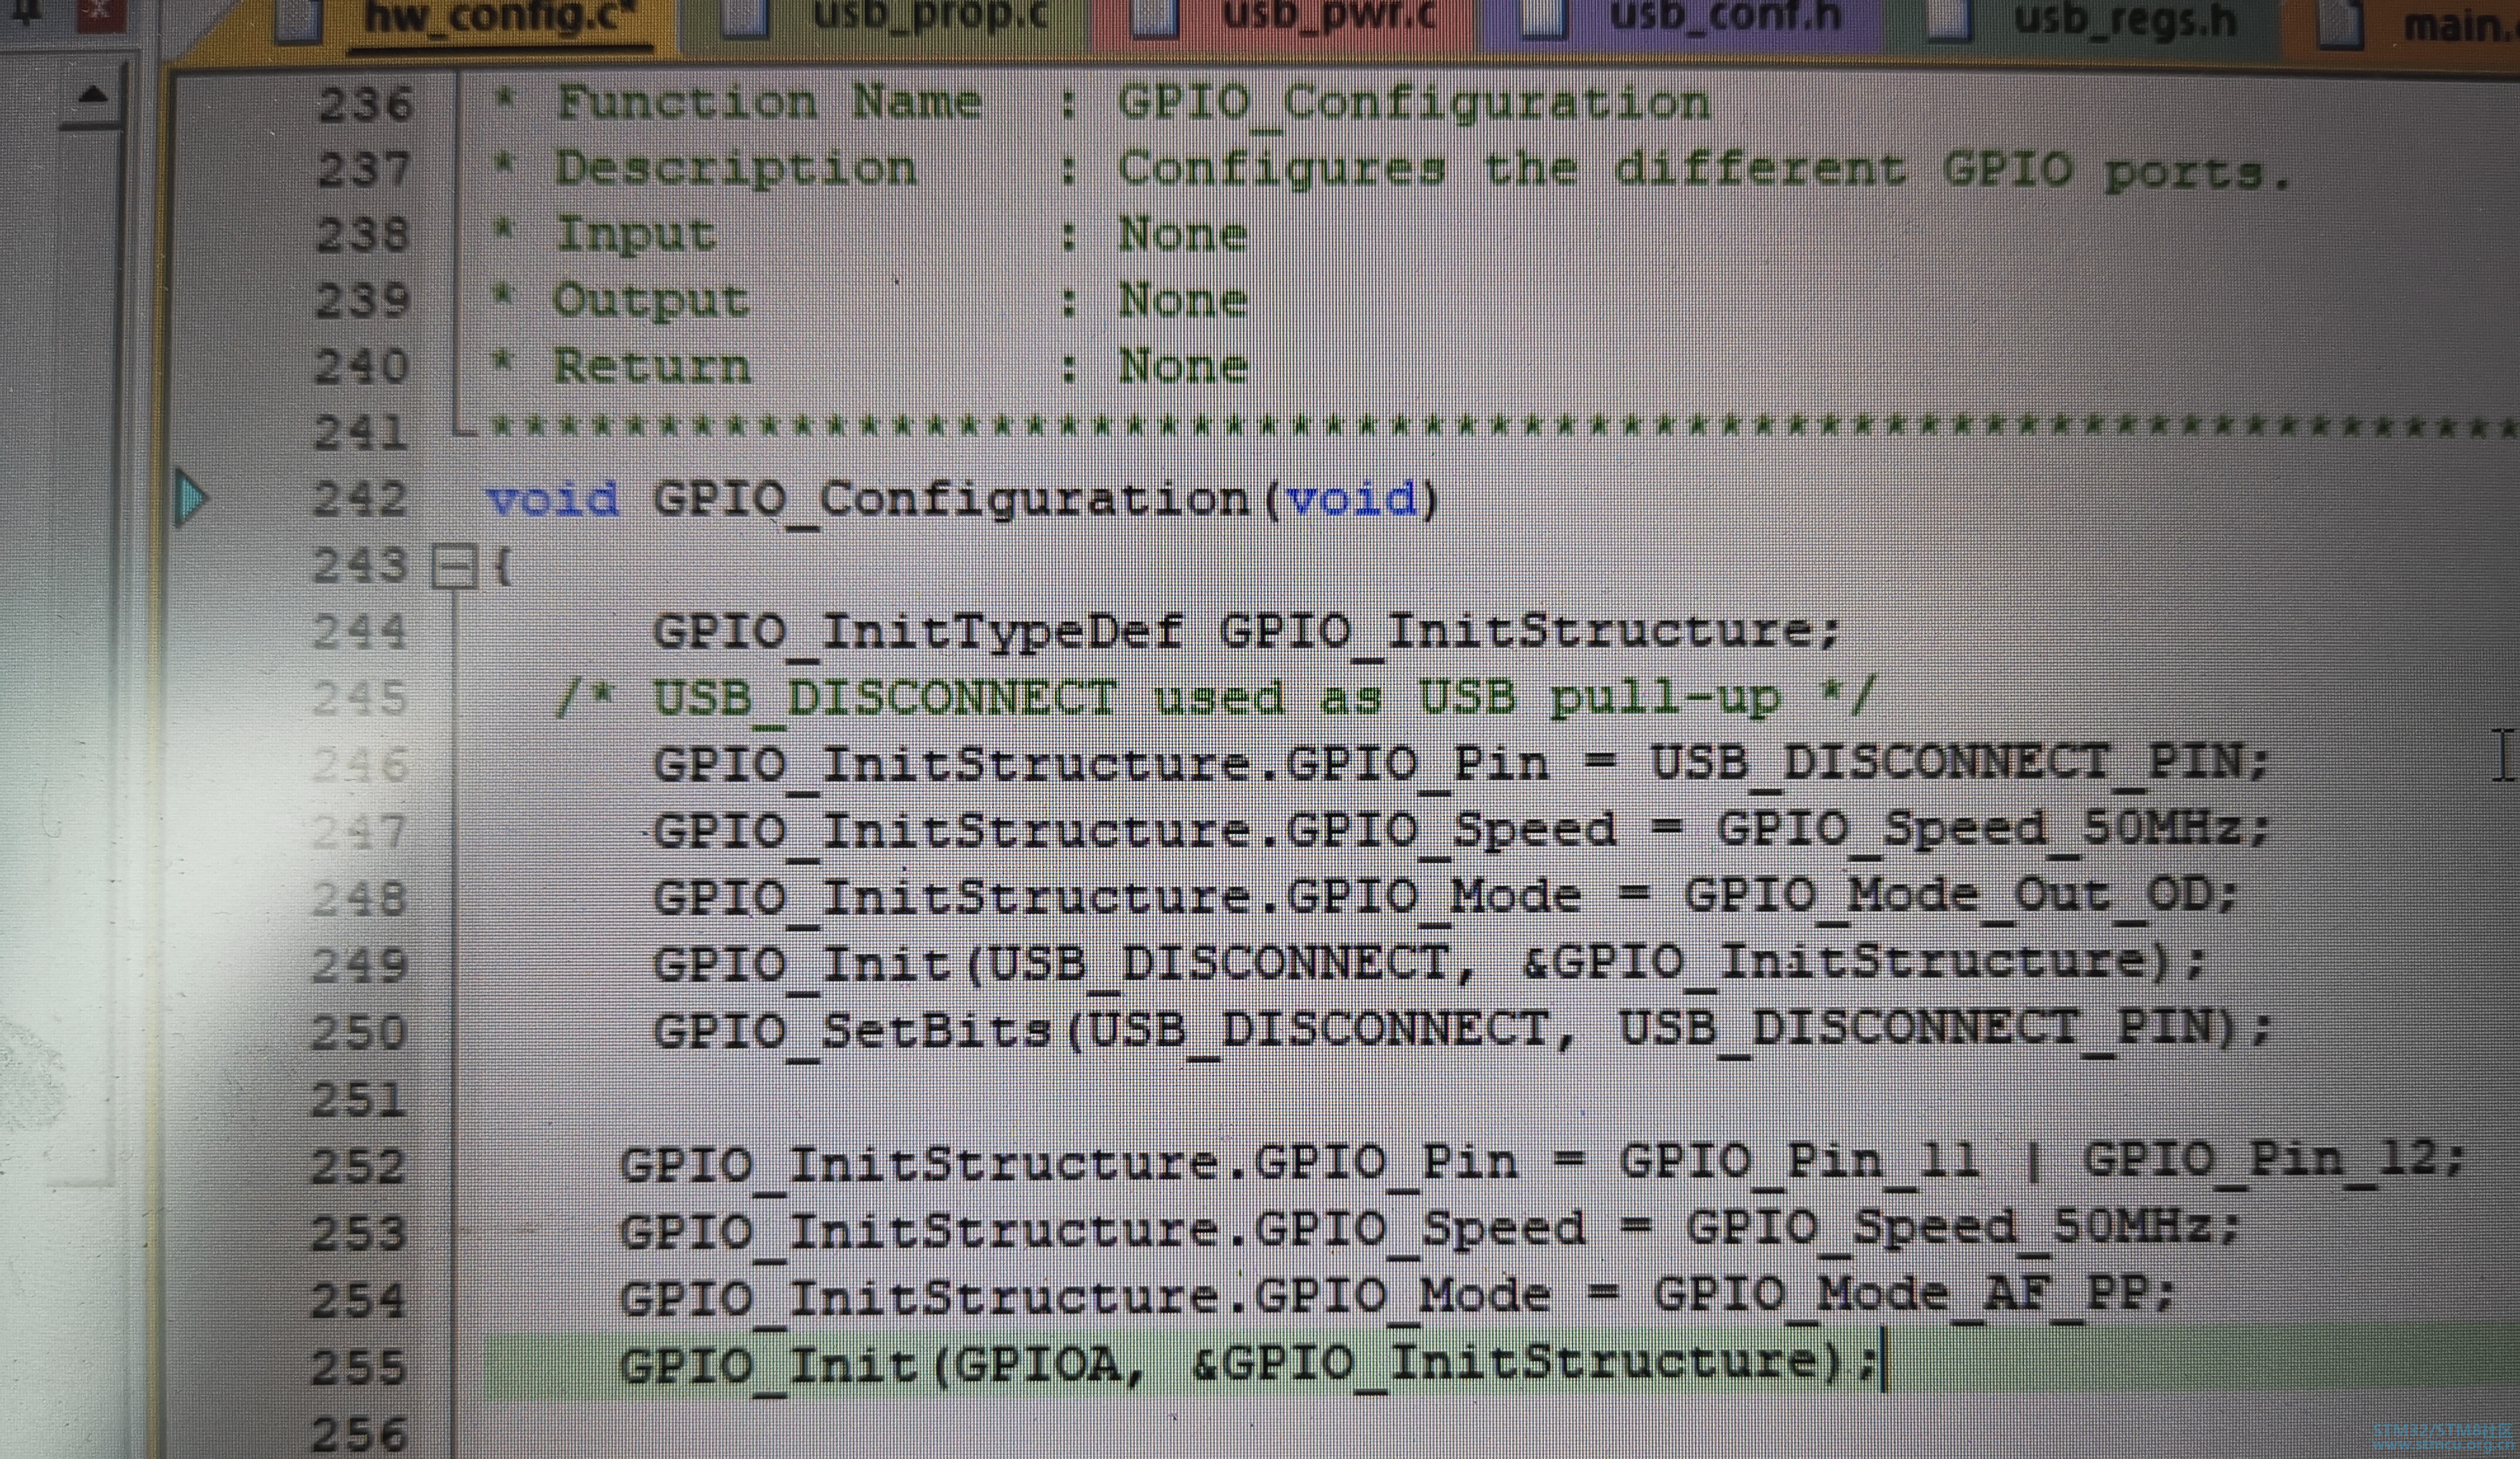Click 'USB_DISCONNECT_PIN' on line 246

(1947, 765)
